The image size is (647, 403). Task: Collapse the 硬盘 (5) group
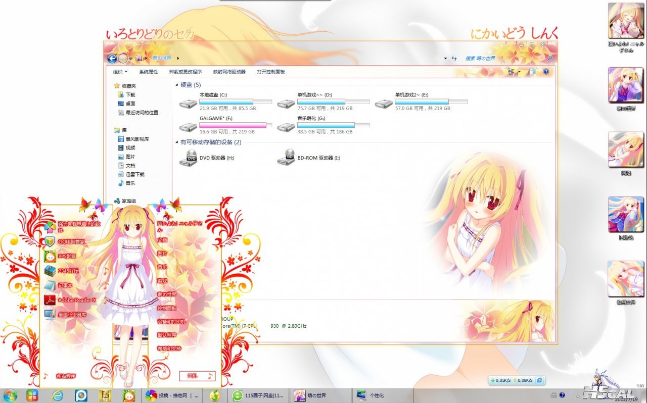176,85
